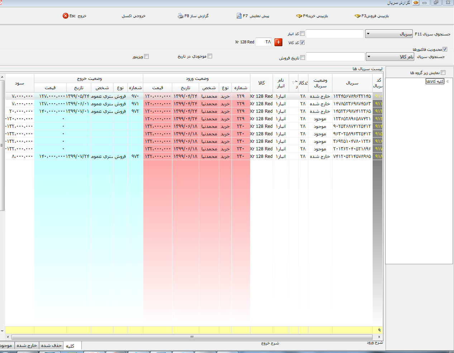This screenshot has width=454, height=353.
Task: Click the وضعیت سریال column header
Action: tap(320, 83)
